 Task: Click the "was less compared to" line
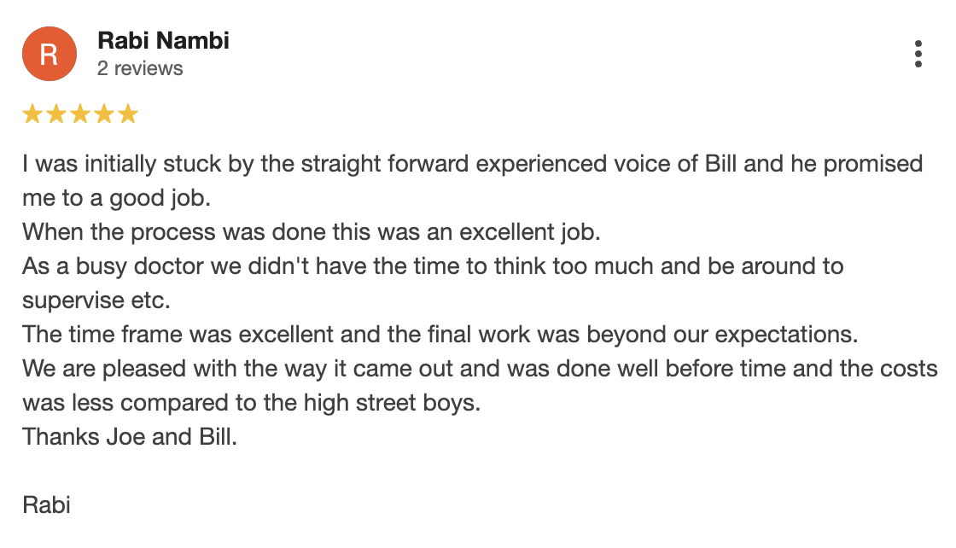[x=252, y=403]
